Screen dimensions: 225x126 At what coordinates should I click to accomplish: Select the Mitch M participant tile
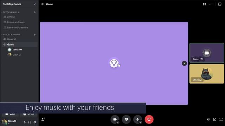coord(207,74)
